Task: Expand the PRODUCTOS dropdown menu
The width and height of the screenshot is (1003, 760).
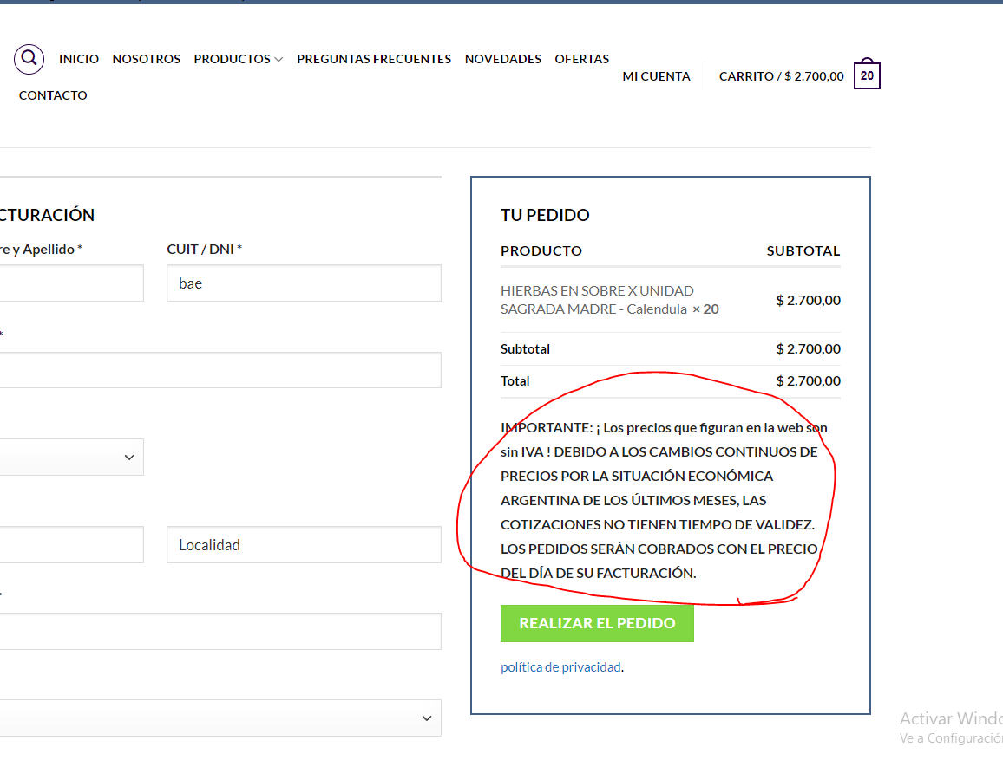Action: coord(238,59)
